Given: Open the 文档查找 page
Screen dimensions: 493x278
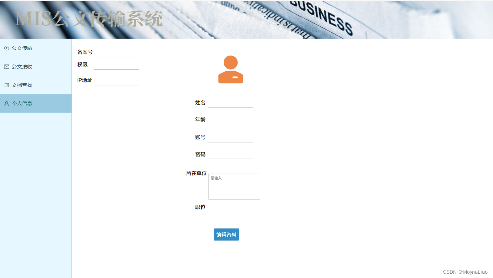Looking at the screenshot, I should 22,85.
